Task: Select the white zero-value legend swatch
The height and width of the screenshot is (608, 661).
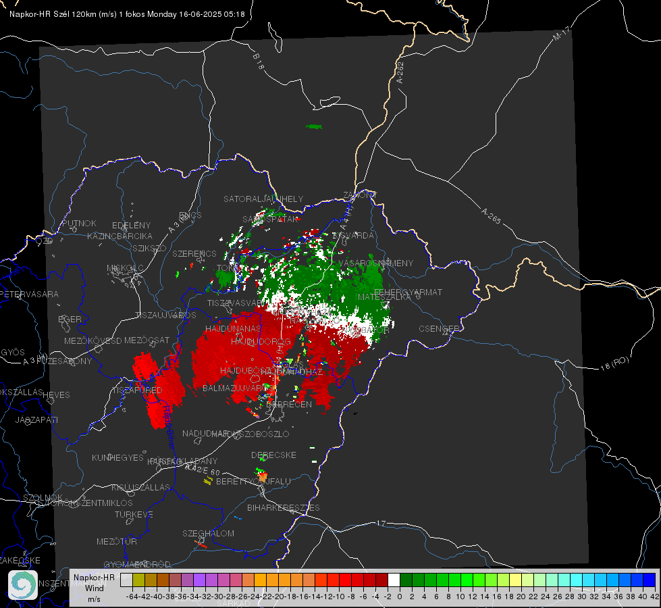Action: (x=394, y=580)
